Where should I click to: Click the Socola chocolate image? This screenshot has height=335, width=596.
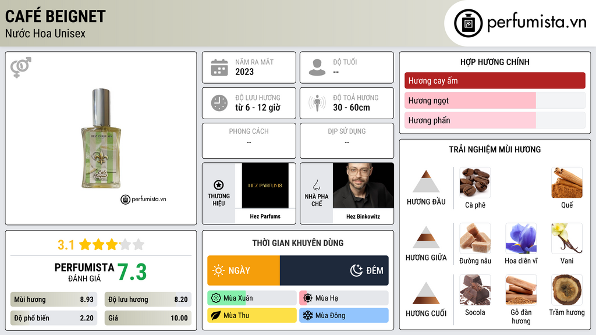point(475,290)
